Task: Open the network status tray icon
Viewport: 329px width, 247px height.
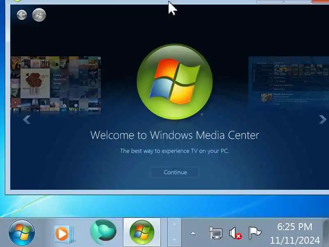Action: coord(216,233)
